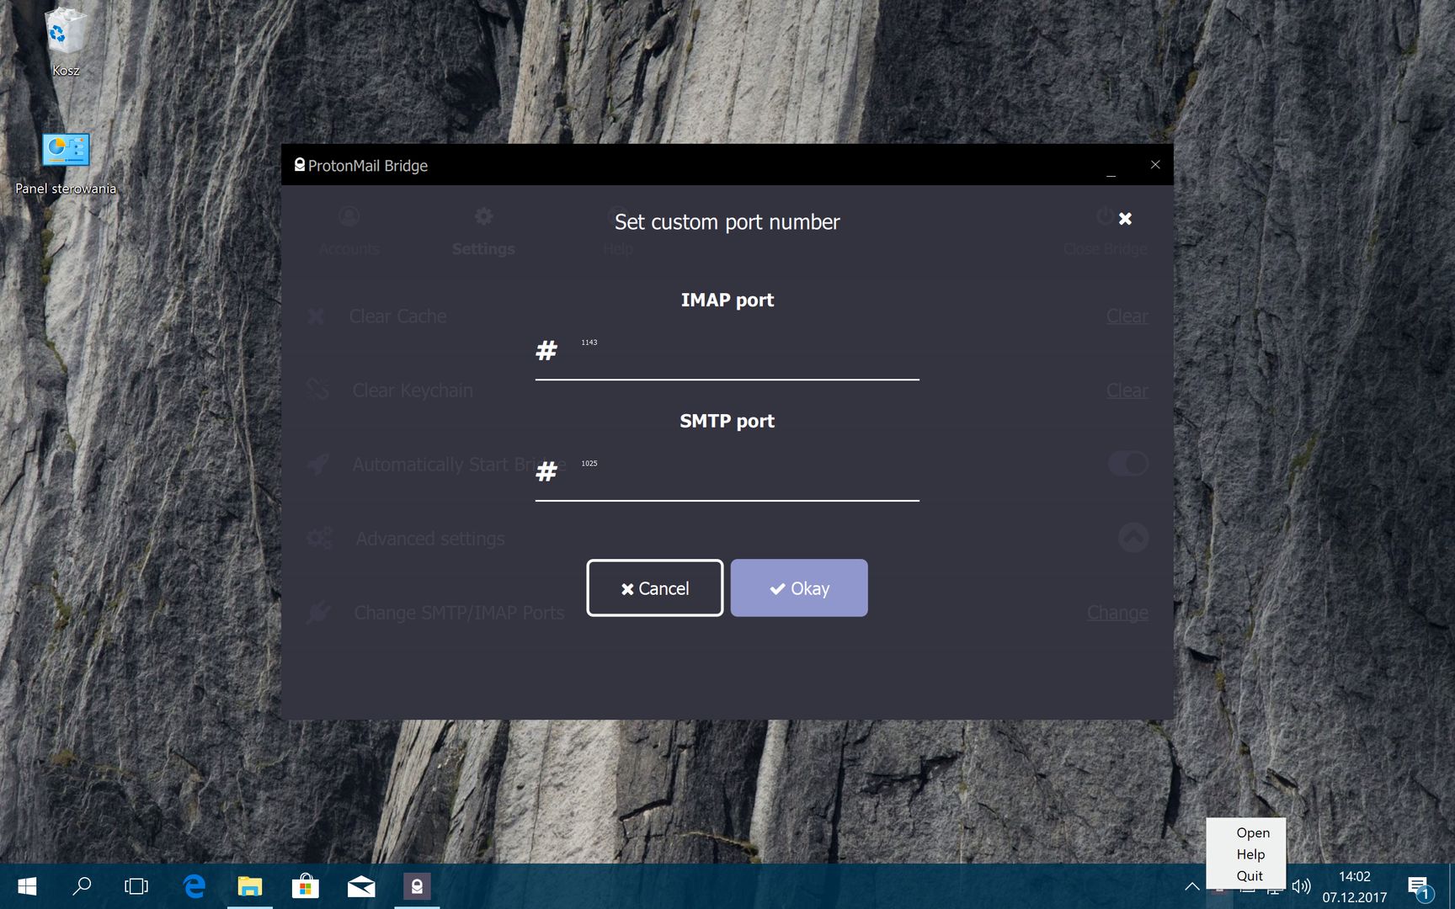1455x909 pixels.
Task: Click the Clear Keychain row icon
Action: [317, 390]
